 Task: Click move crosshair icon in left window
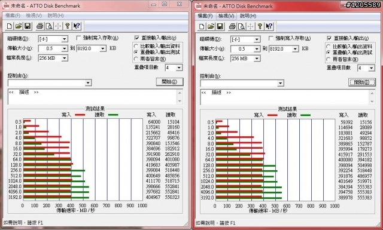coord(58,26)
